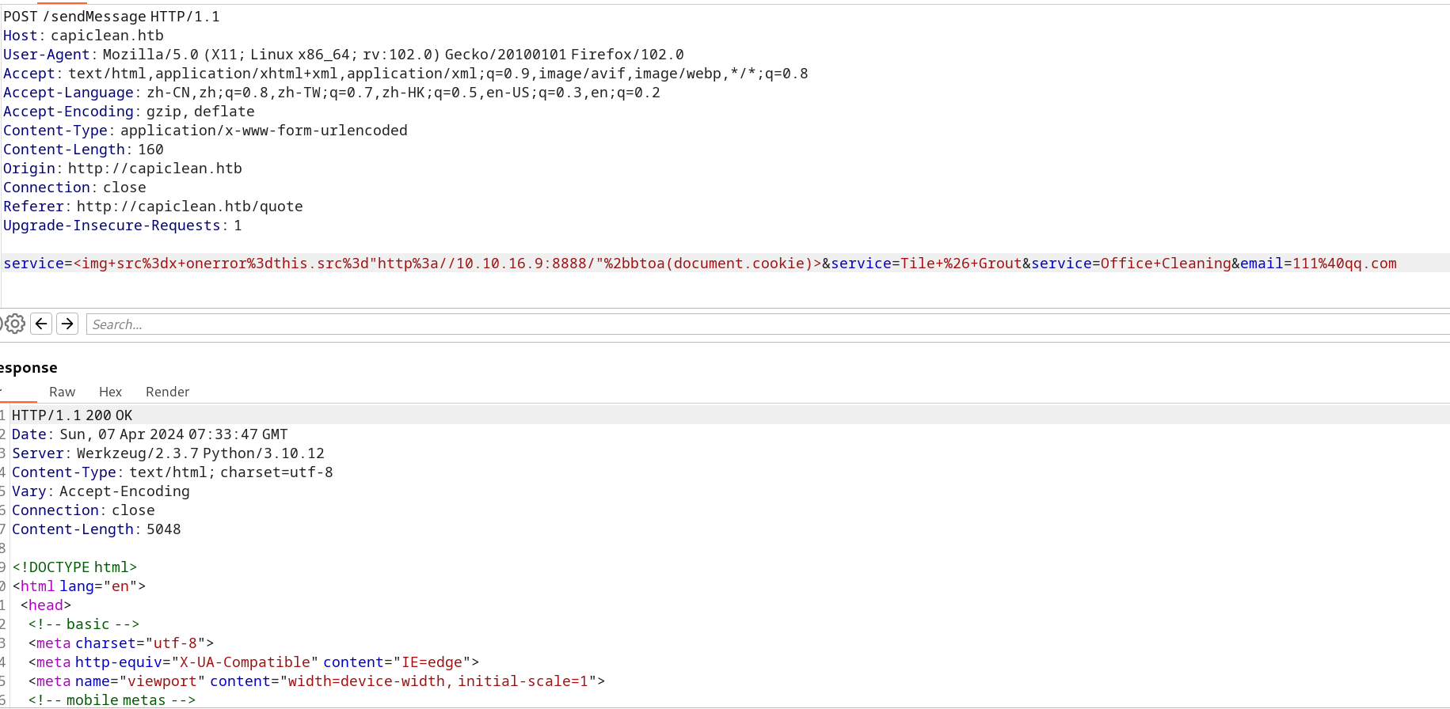Go to the next search match arrow
Viewport: 1450px width, 709px height.
pyautogui.click(x=67, y=324)
